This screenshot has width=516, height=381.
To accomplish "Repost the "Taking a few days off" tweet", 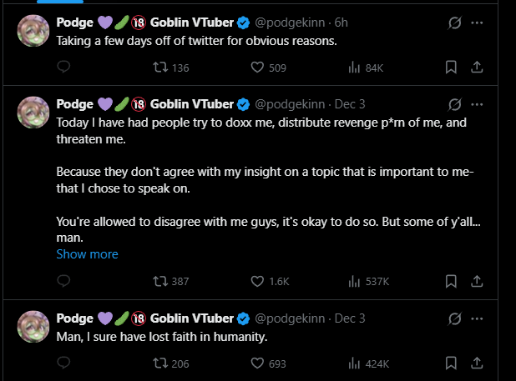I will 160,68.
